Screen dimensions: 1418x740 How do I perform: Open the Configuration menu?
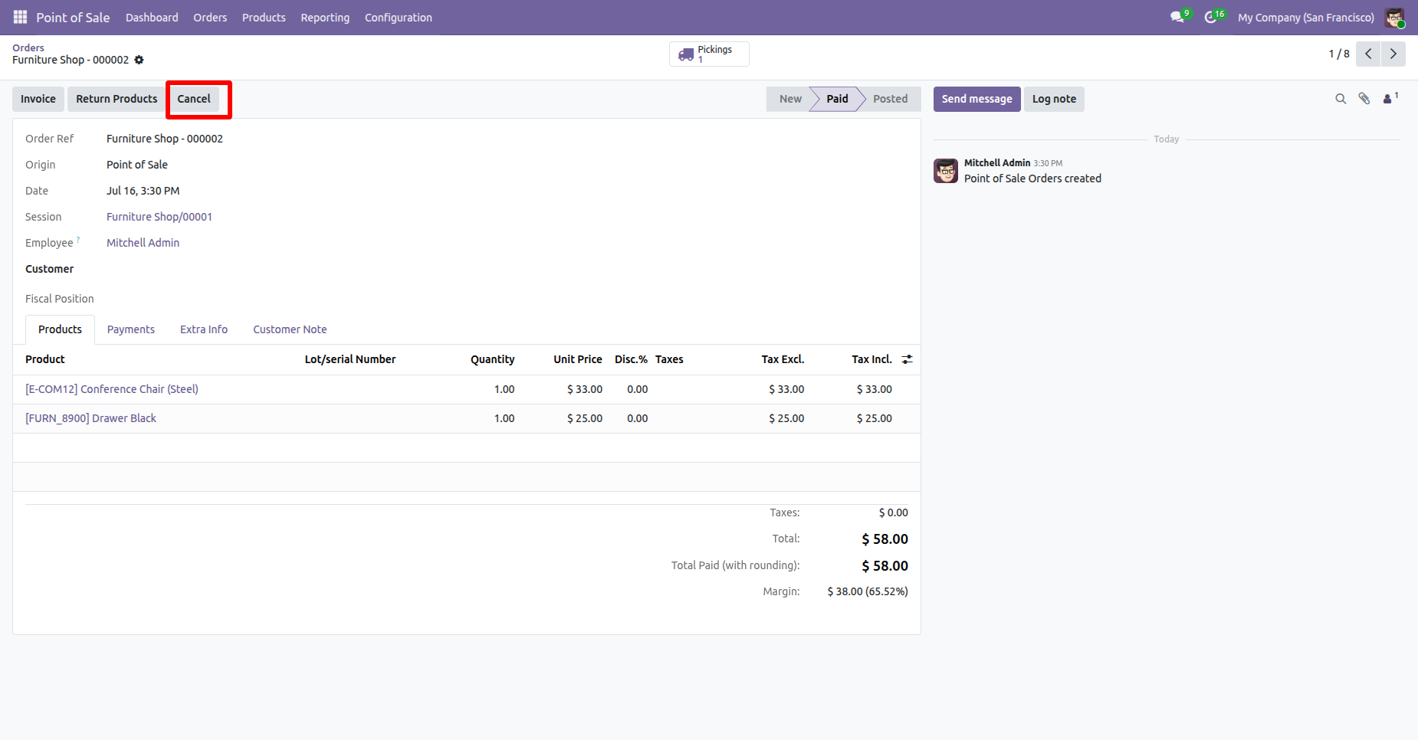coord(399,17)
